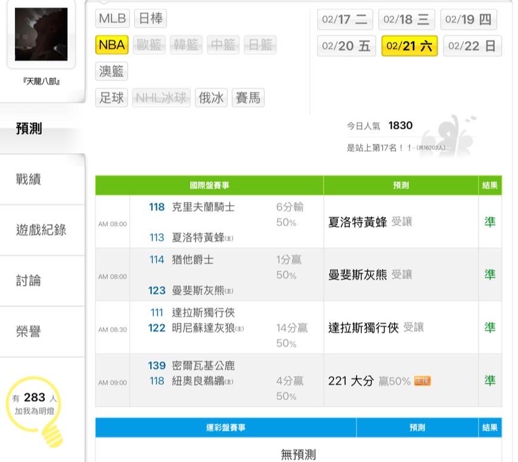Open the 遊戲紀錄 sidebar section
Viewport: 518px width, 462px height.
pos(41,230)
